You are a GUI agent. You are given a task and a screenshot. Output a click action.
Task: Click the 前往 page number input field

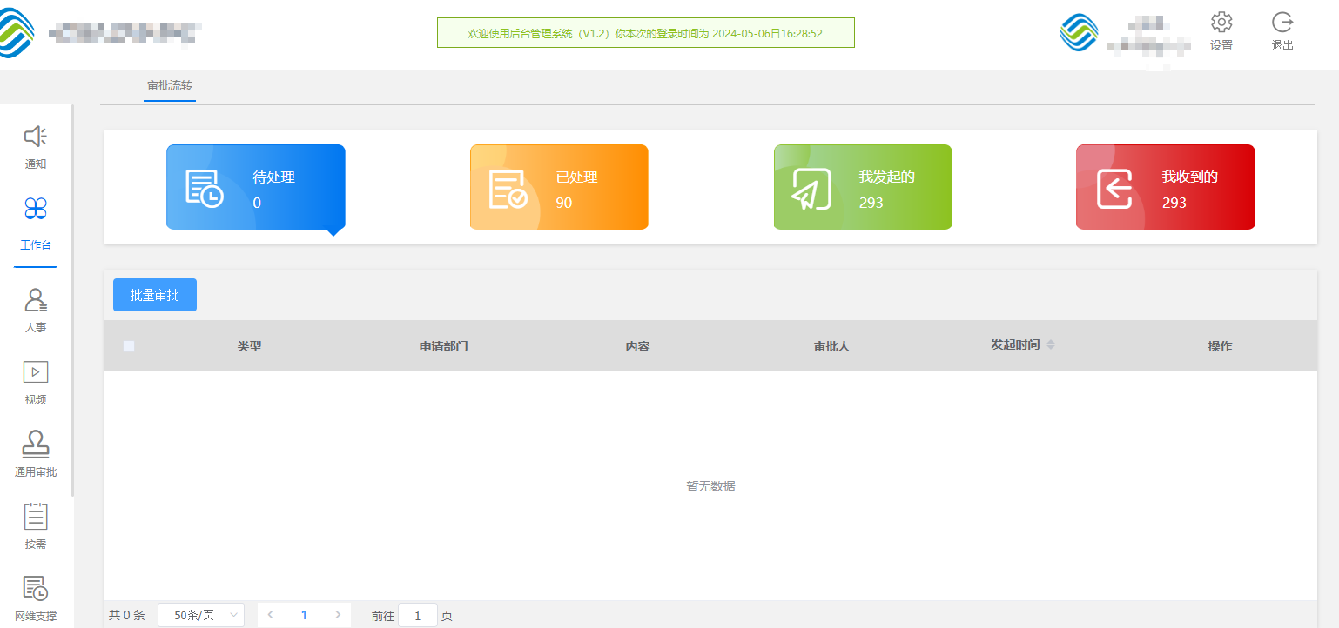click(x=418, y=615)
